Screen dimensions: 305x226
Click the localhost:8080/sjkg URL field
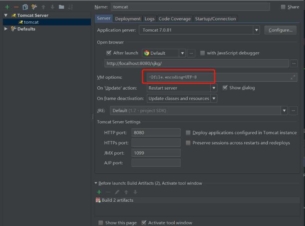coord(196,63)
